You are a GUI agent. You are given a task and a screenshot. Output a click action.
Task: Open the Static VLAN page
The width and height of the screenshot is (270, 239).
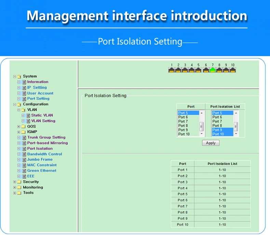tap(42, 115)
